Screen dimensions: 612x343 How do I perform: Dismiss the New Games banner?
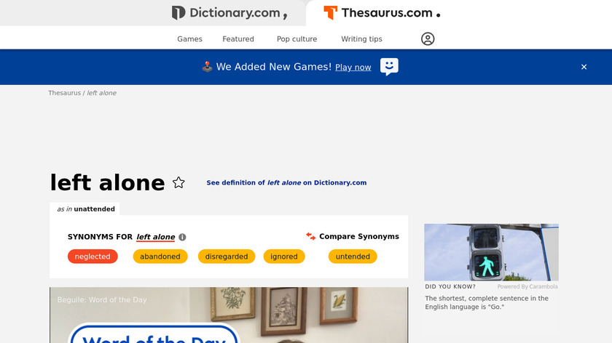pyautogui.click(x=584, y=67)
